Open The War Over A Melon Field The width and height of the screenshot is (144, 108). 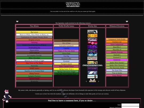tap(66, 74)
